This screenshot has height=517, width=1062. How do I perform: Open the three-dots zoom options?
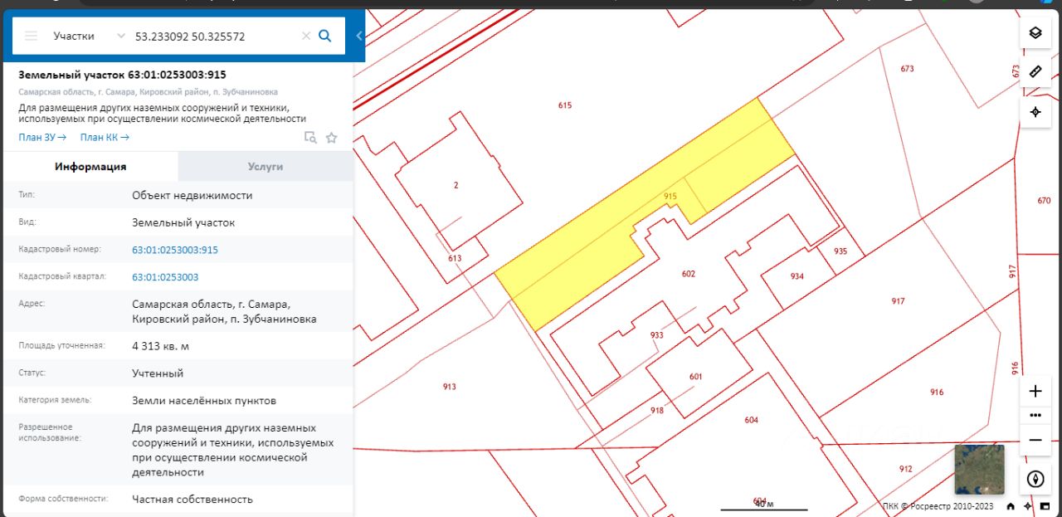(x=1035, y=415)
